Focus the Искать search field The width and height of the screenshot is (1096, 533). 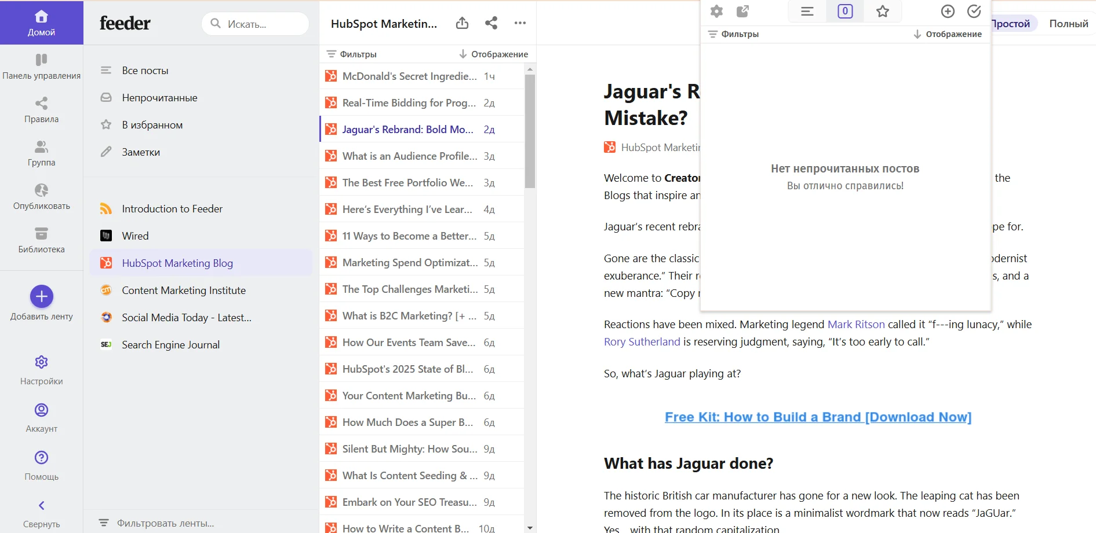pyautogui.click(x=255, y=24)
